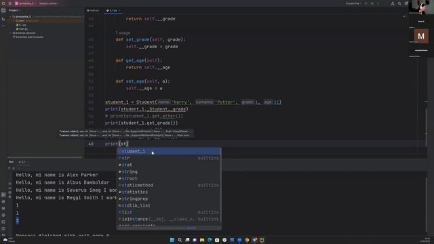Collapse the project root folder in tree
Viewport: 434px width, 244px height.
point(11,16)
